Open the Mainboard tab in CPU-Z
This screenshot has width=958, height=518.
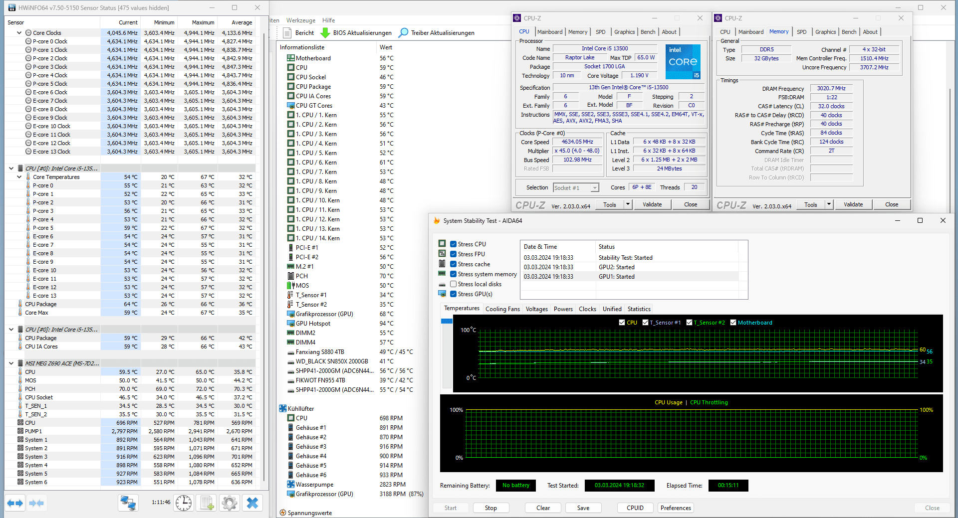click(x=550, y=32)
